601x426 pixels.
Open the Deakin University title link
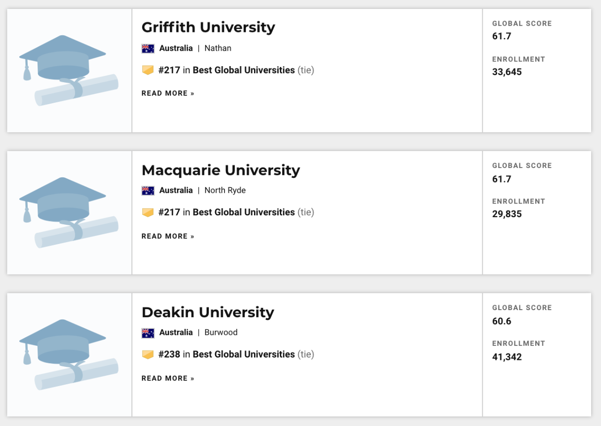pos(208,312)
